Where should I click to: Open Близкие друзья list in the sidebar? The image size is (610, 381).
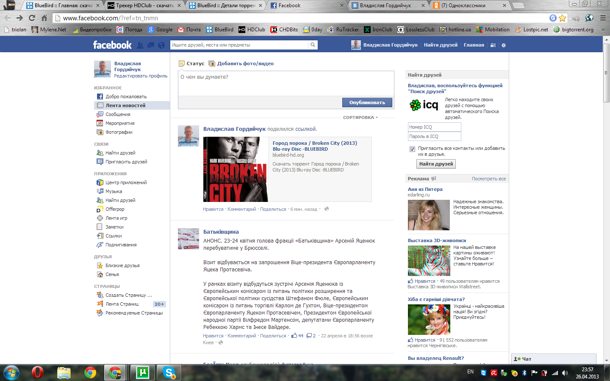[x=118, y=265]
